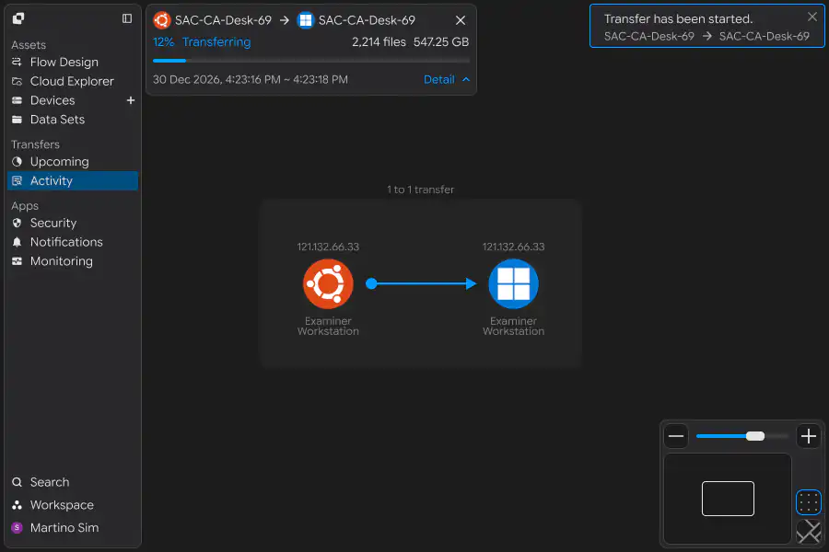Click the 12% Transferring status text
The image size is (829, 552).
point(202,41)
